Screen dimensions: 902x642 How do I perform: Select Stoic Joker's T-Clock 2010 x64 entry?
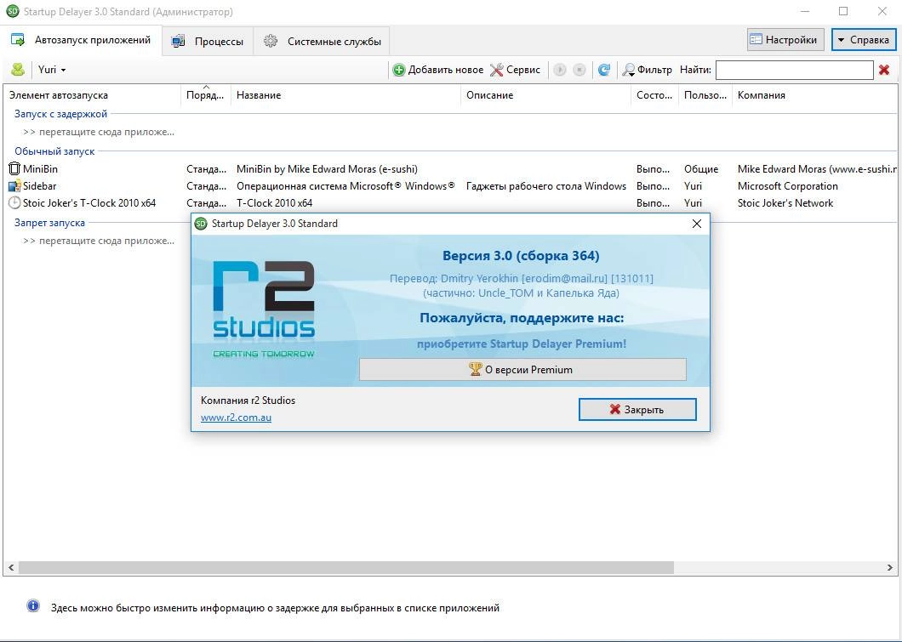[89, 203]
